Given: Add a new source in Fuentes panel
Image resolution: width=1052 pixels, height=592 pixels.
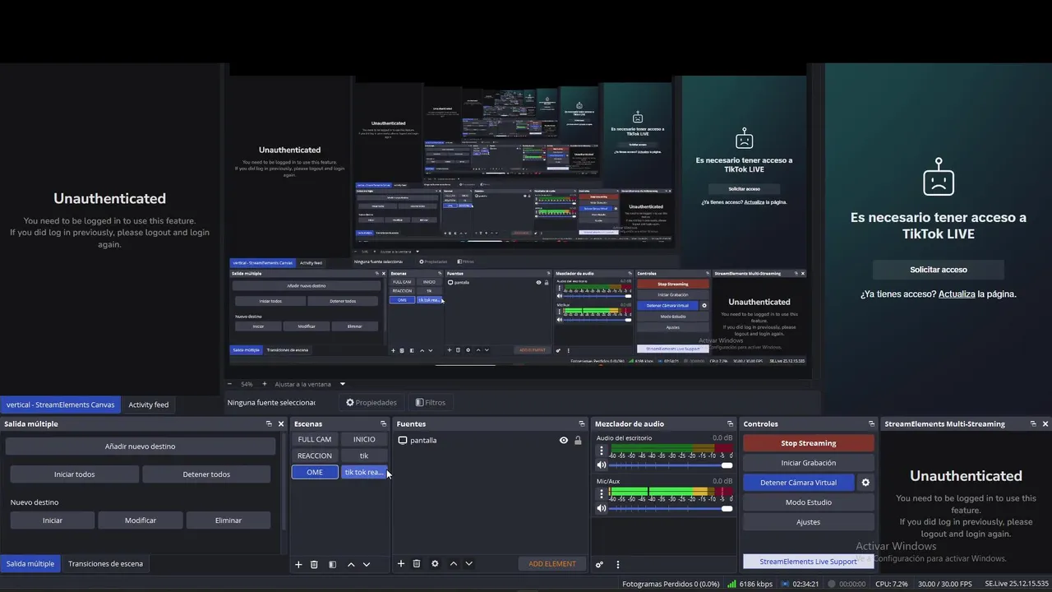Looking at the screenshot, I should pyautogui.click(x=401, y=563).
